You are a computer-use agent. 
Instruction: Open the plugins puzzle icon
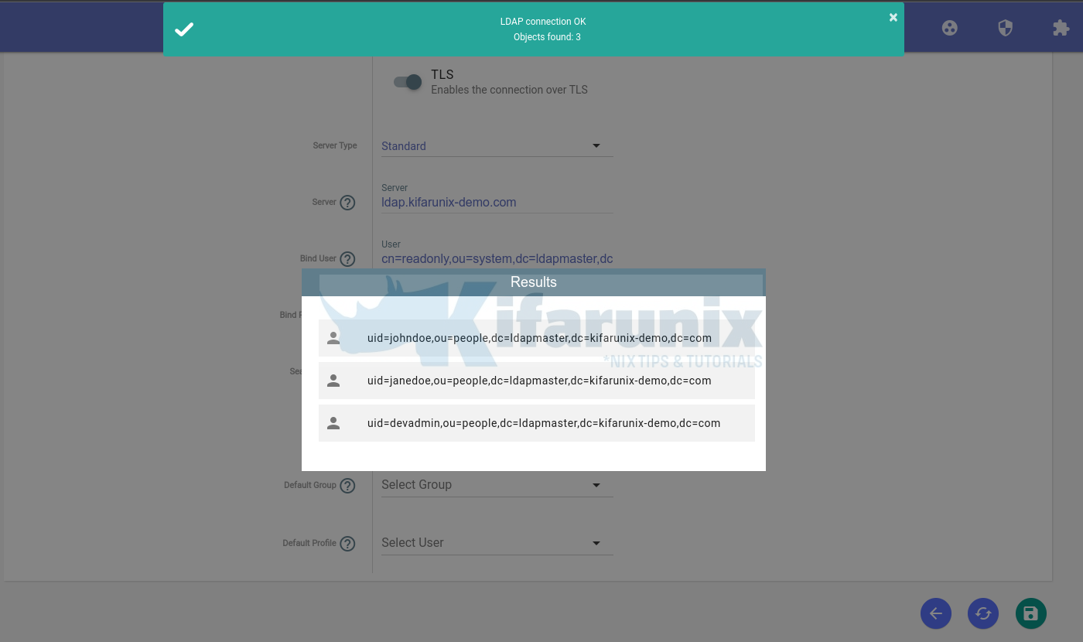1060,29
